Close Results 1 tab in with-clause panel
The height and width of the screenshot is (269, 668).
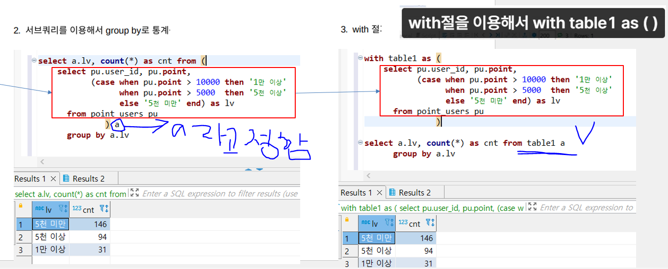[380, 192]
